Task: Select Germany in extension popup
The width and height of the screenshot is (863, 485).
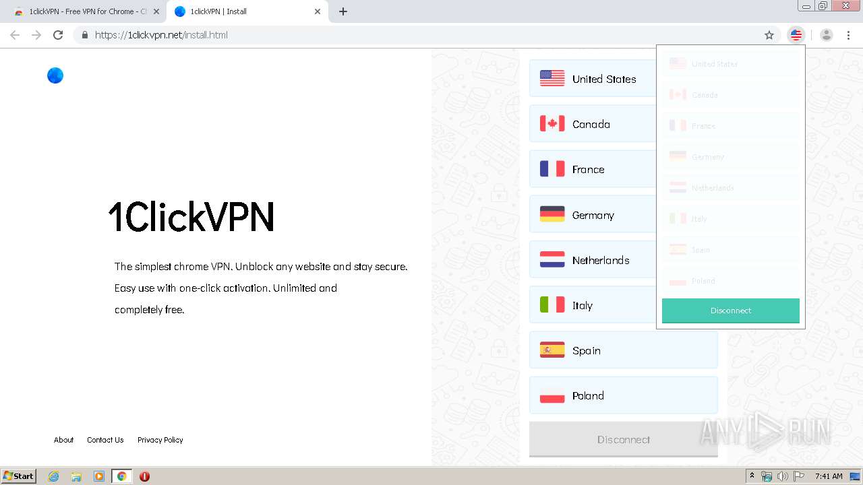Action: pos(731,157)
